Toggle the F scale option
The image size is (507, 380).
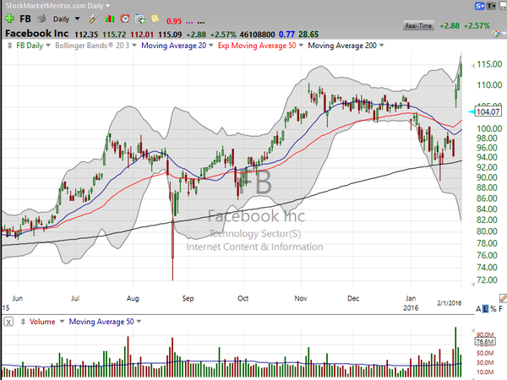(x=500, y=309)
